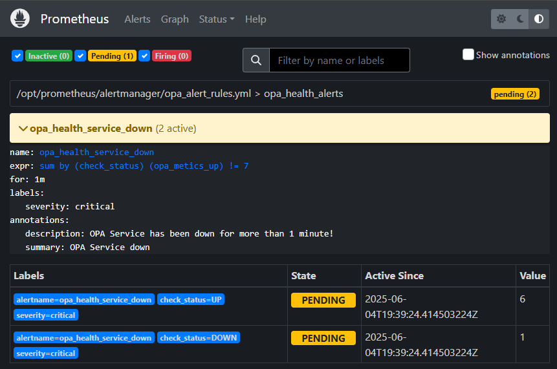Click severity=critical label in UP row

tap(46, 315)
